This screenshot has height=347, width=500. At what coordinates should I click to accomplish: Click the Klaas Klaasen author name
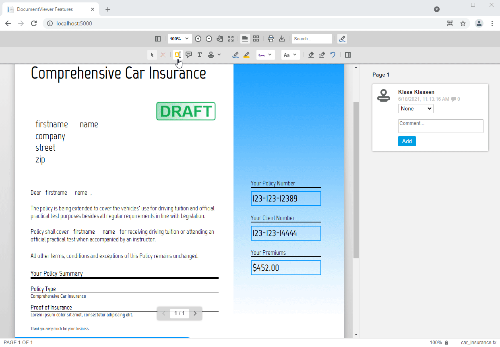point(416,92)
